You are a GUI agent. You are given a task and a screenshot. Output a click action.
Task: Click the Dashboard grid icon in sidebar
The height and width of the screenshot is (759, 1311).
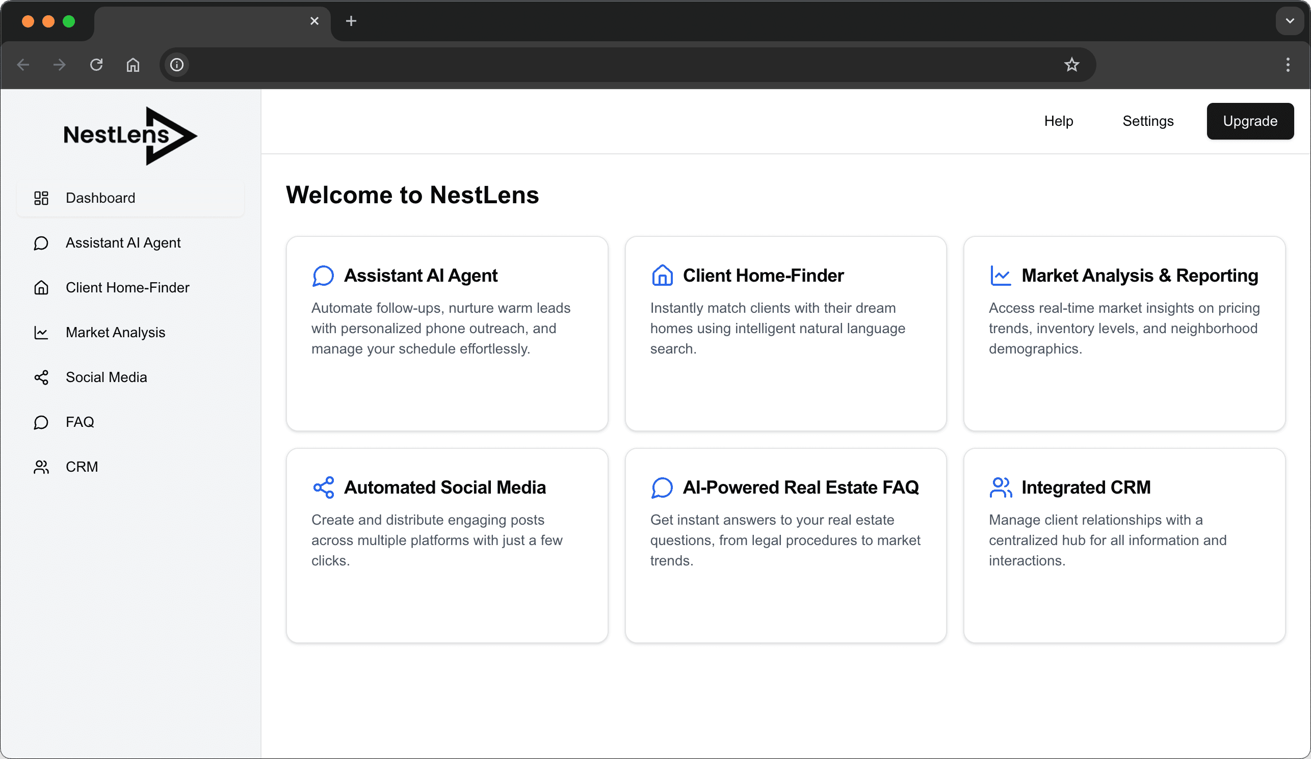pos(41,198)
